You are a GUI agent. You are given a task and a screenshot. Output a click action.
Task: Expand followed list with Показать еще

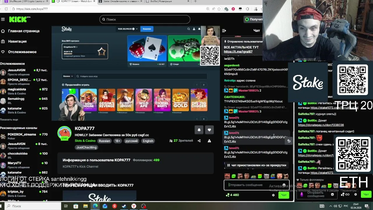9,120
